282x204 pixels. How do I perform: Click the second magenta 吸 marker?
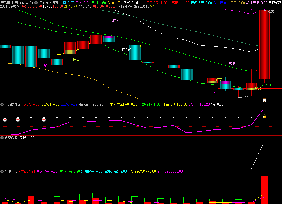point(214,92)
